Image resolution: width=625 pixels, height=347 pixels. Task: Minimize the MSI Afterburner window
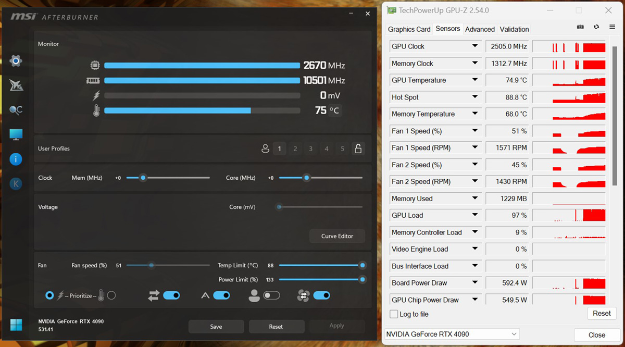click(x=352, y=14)
